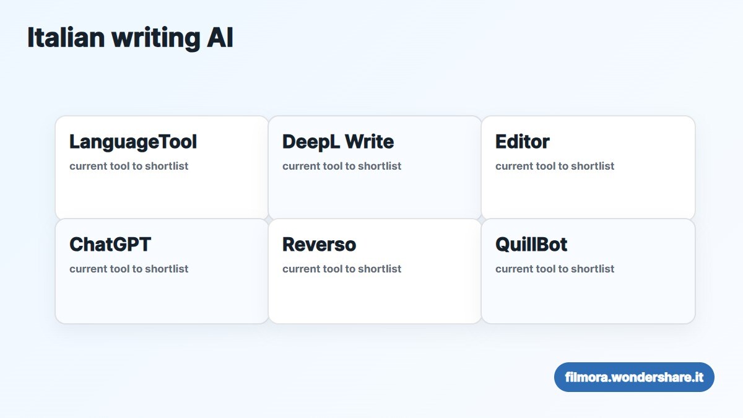Click the subtitle under ChatGPT
This screenshot has height=418, width=743.
129,269
